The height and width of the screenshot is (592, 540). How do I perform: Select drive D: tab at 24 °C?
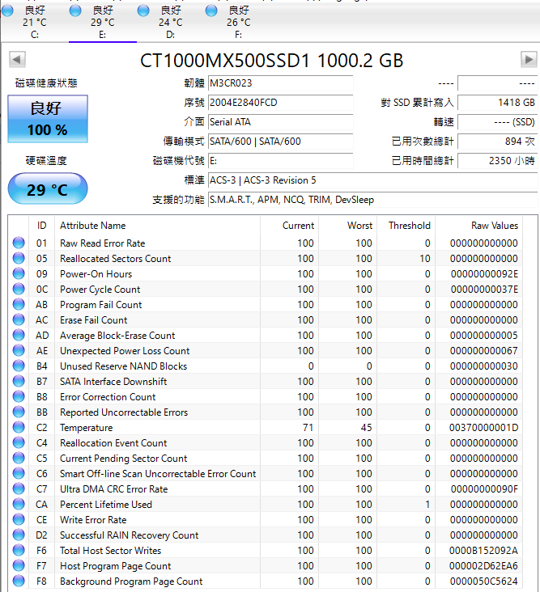[171, 22]
